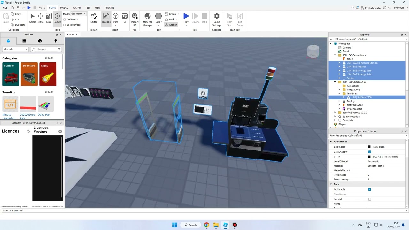
Task: Enable the Locked property checkbox
Action: [x=369, y=199]
